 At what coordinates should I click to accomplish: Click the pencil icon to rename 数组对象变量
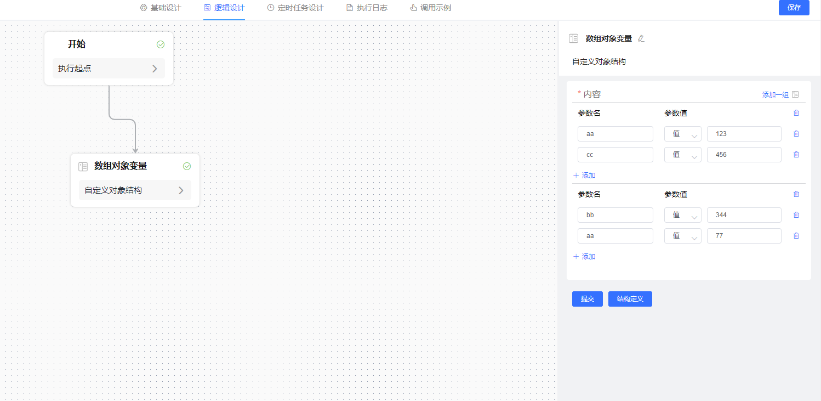pyautogui.click(x=641, y=38)
